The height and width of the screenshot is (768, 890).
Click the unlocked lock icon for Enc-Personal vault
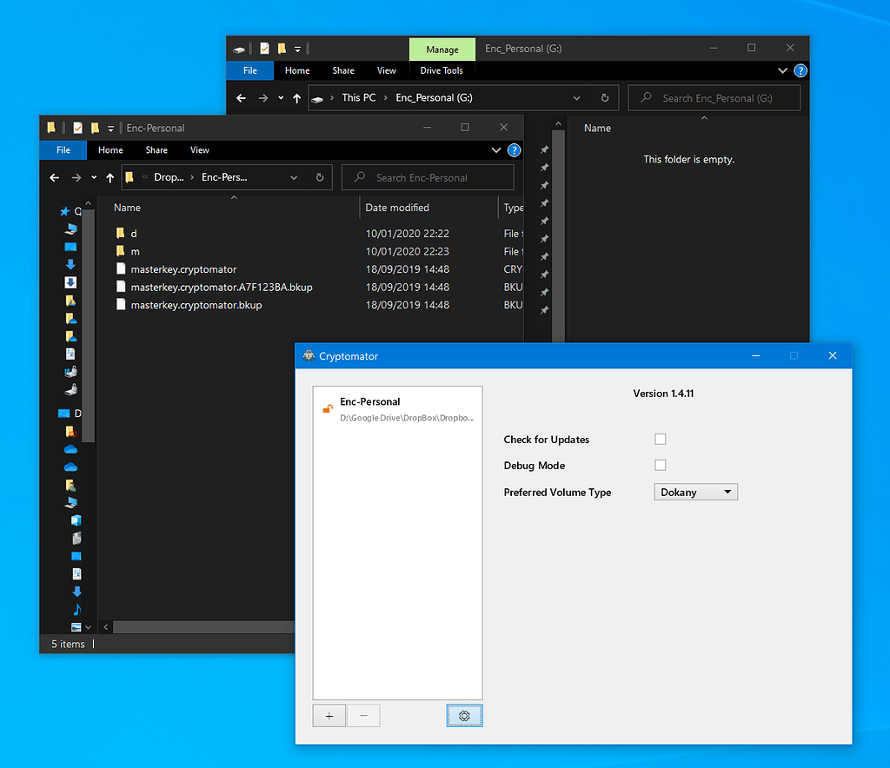point(328,408)
